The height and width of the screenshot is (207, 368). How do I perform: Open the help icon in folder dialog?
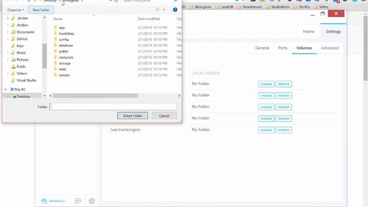pyautogui.click(x=175, y=10)
